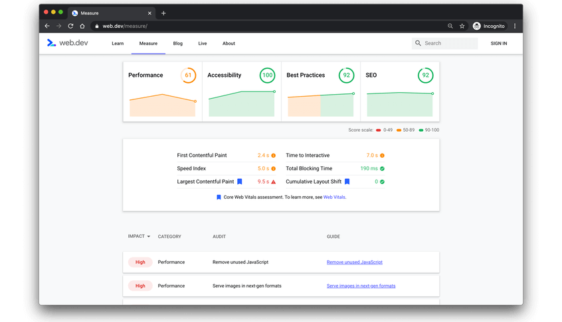Click the browser back arrow
Viewport: 562px width, 322px height.
pyautogui.click(x=47, y=26)
